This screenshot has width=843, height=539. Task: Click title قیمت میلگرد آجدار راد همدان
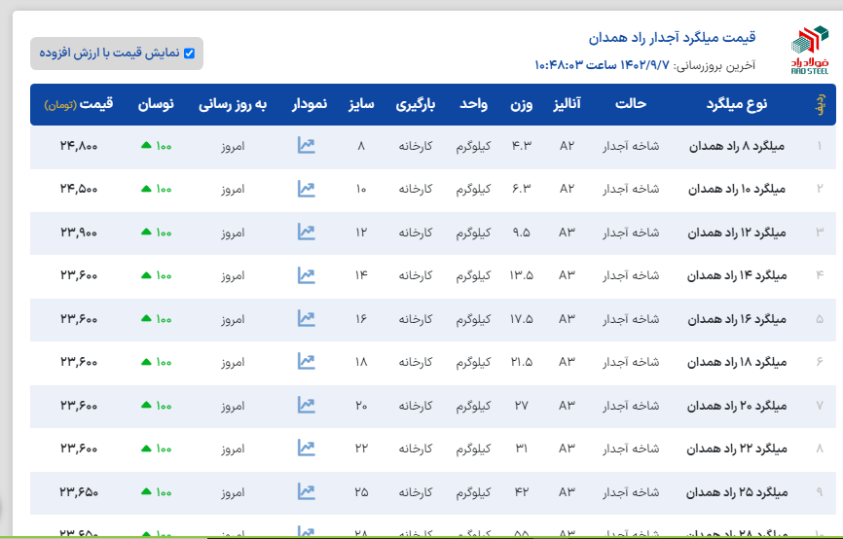pos(672,38)
